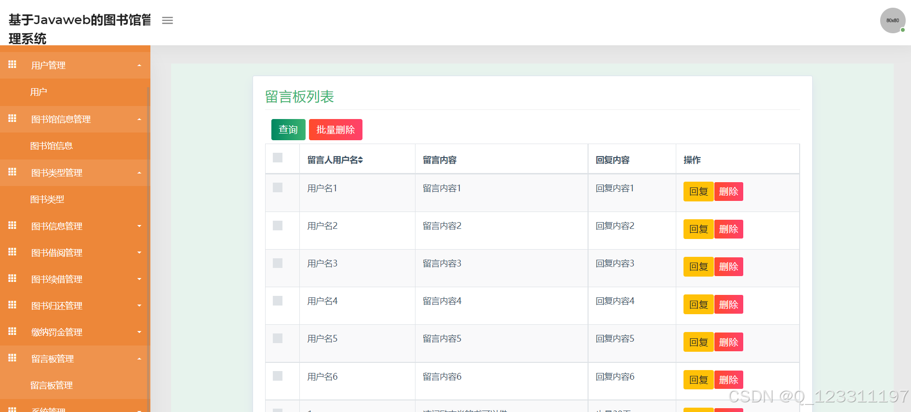Click the 留言内容5 cell
Image resolution: width=911 pixels, height=412 pixels.
(x=501, y=343)
